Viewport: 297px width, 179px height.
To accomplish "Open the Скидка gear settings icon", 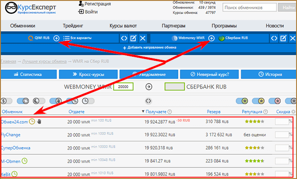I will pos(293,112).
